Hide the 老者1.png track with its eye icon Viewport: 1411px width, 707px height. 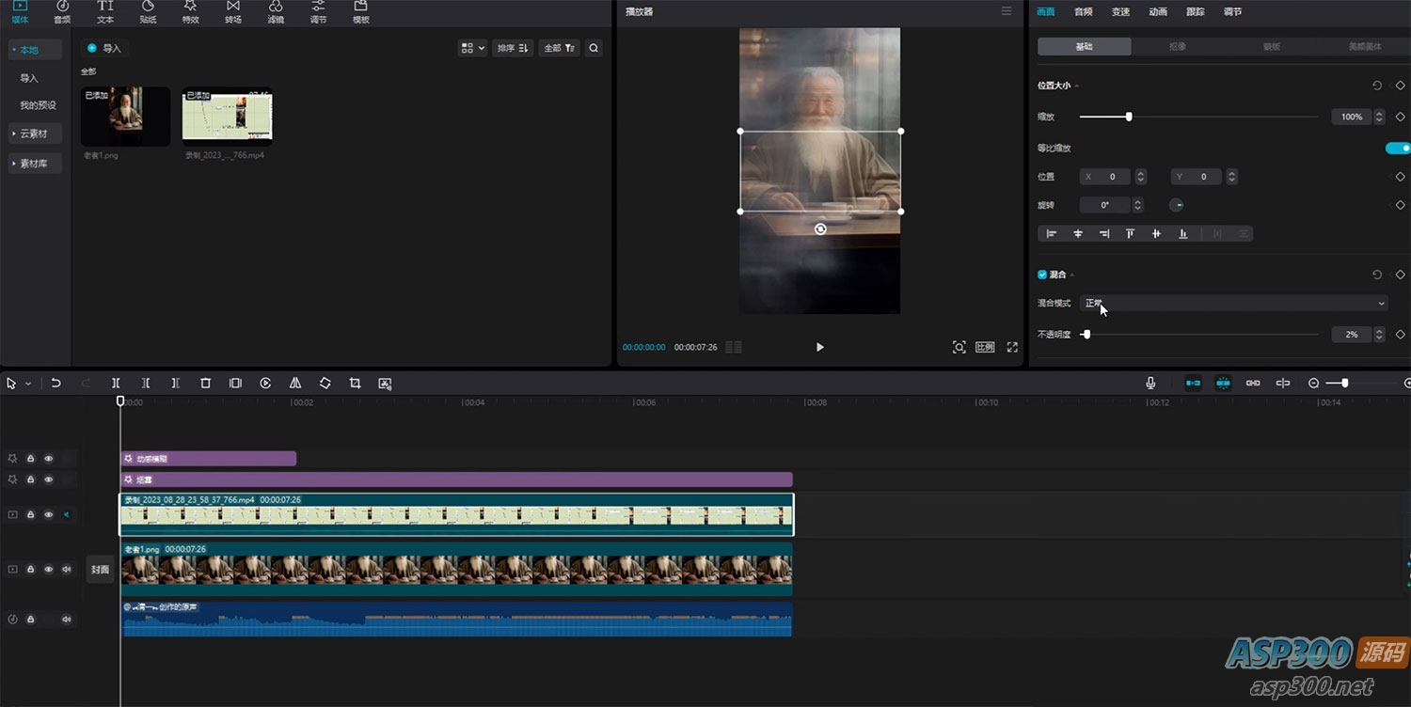(x=49, y=569)
